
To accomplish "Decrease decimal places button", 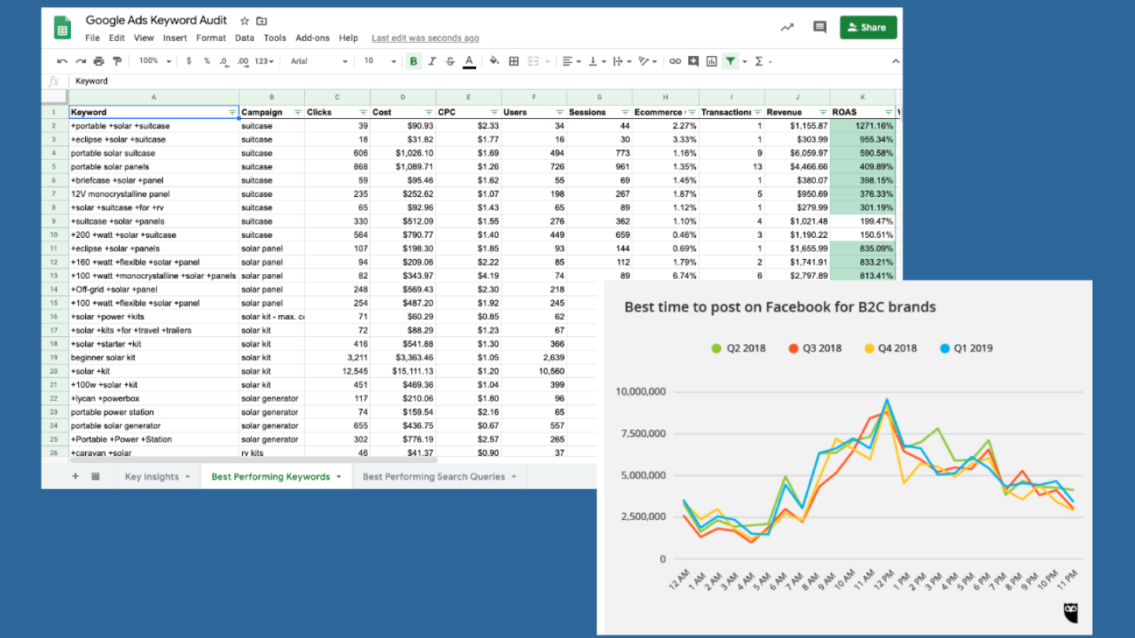I will coord(225,61).
